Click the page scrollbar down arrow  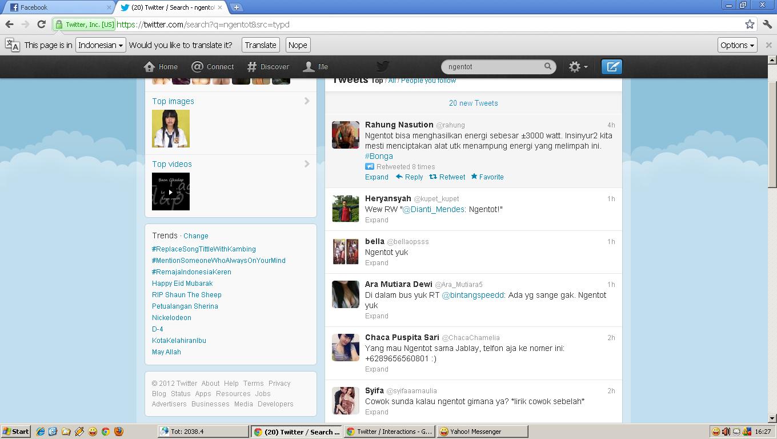point(772,418)
